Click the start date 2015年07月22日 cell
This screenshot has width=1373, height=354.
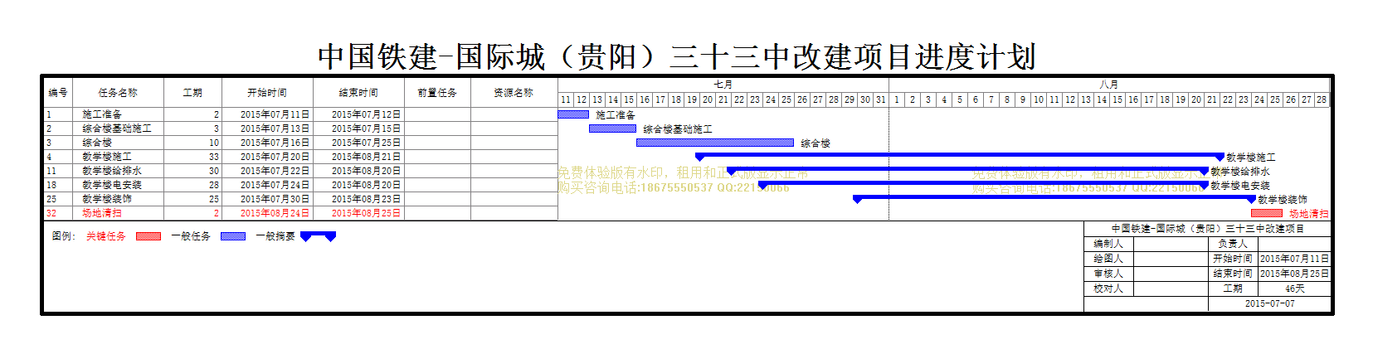(x=267, y=171)
